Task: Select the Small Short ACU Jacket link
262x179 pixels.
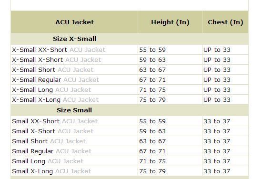Action: pyautogui.click(x=49, y=141)
